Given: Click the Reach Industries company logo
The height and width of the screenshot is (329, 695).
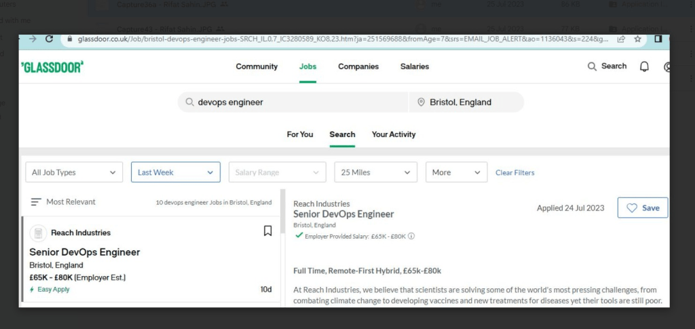Looking at the screenshot, I should point(38,233).
